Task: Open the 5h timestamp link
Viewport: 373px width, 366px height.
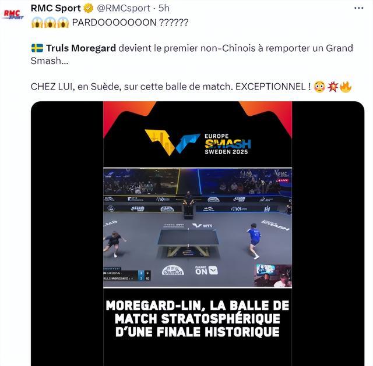Action: pyautogui.click(x=164, y=8)
